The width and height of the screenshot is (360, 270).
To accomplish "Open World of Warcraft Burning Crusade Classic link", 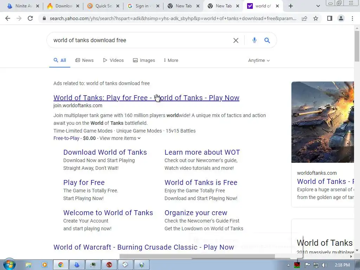I will coord(144,247).
